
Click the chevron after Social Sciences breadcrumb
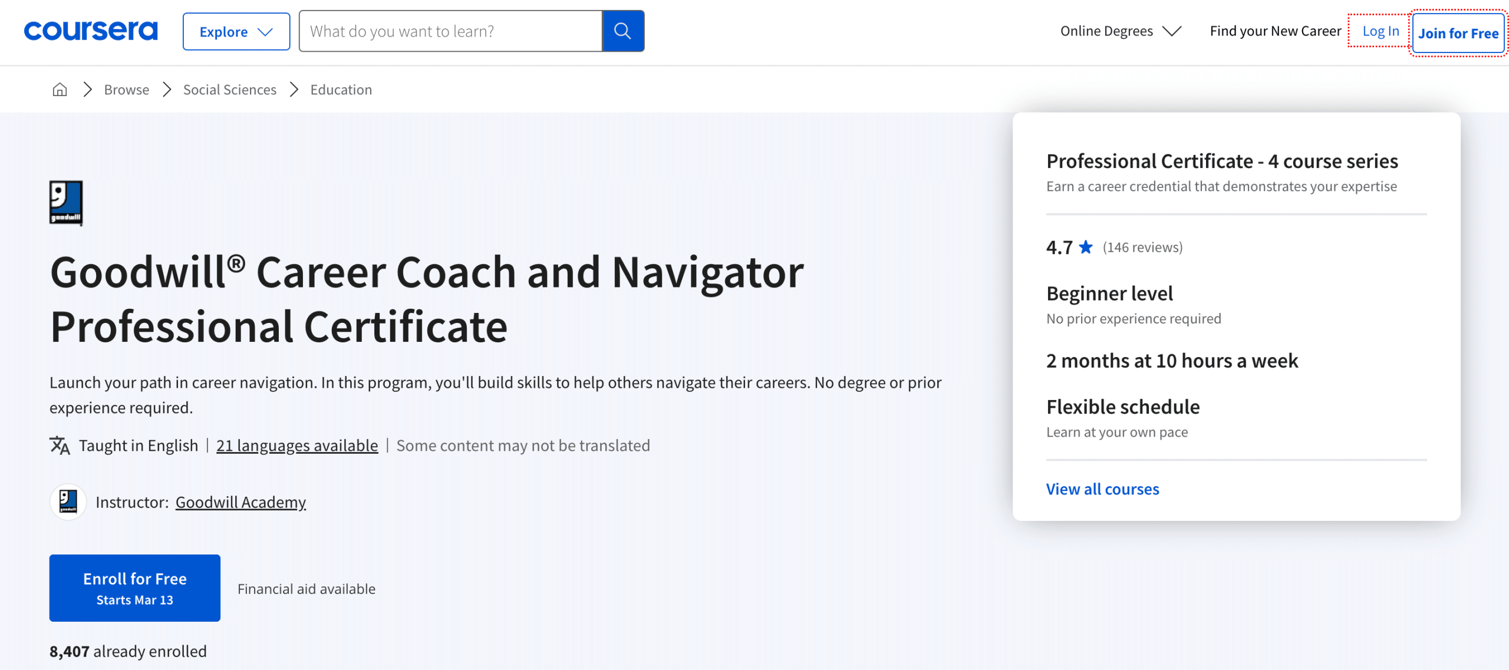point(293,89)
